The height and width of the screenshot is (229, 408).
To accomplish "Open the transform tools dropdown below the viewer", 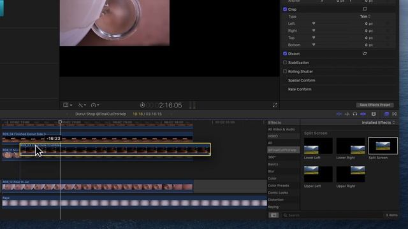I will [x=68, y=105].
